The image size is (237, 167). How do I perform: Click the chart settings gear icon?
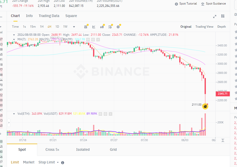(118, 27)
